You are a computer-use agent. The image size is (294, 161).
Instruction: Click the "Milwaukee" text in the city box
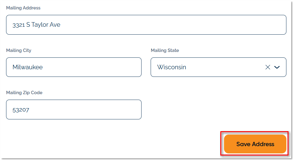click(28, 67)
